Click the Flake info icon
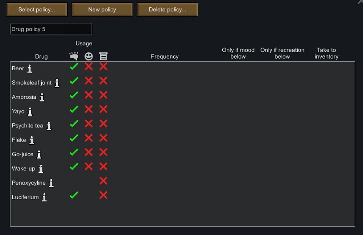The image size is (363, 235). point(31,140)
